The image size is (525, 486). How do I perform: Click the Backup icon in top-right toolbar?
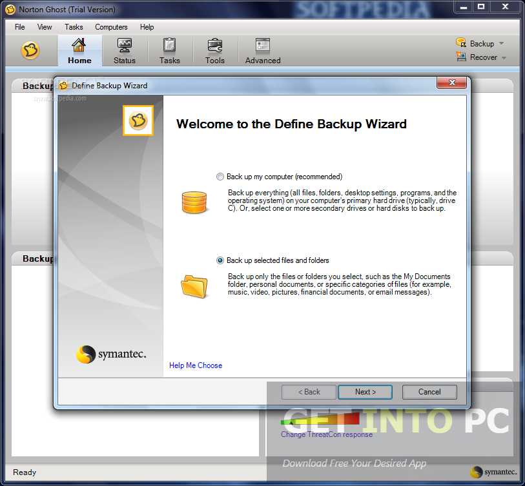[x=461, y=43]
